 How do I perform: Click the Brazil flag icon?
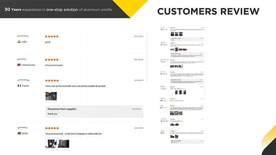[19, 134]
